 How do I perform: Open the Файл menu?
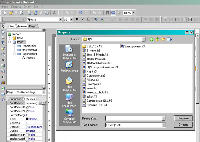5,7
